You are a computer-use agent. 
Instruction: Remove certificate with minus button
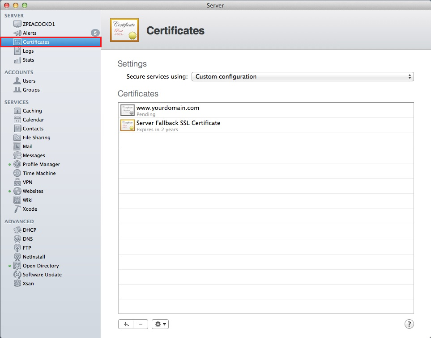tap(141, 324)
